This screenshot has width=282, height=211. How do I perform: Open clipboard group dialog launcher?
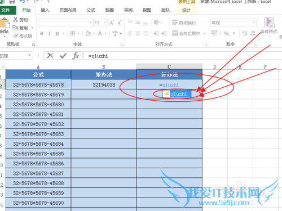coord(33,44)
